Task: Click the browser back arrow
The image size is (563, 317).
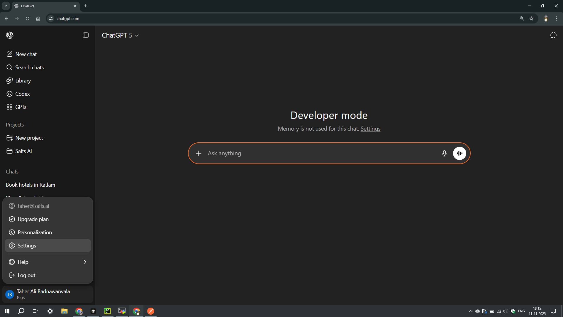Action: (x=6, y=18)
